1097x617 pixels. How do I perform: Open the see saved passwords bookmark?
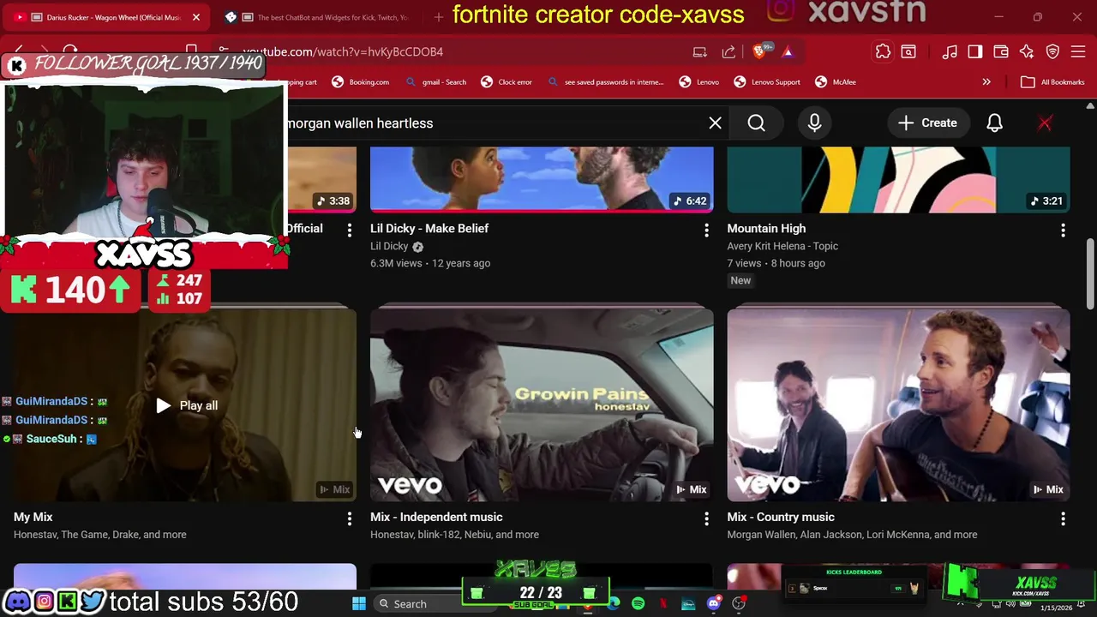pyautogui.click(x=605, y=82)
